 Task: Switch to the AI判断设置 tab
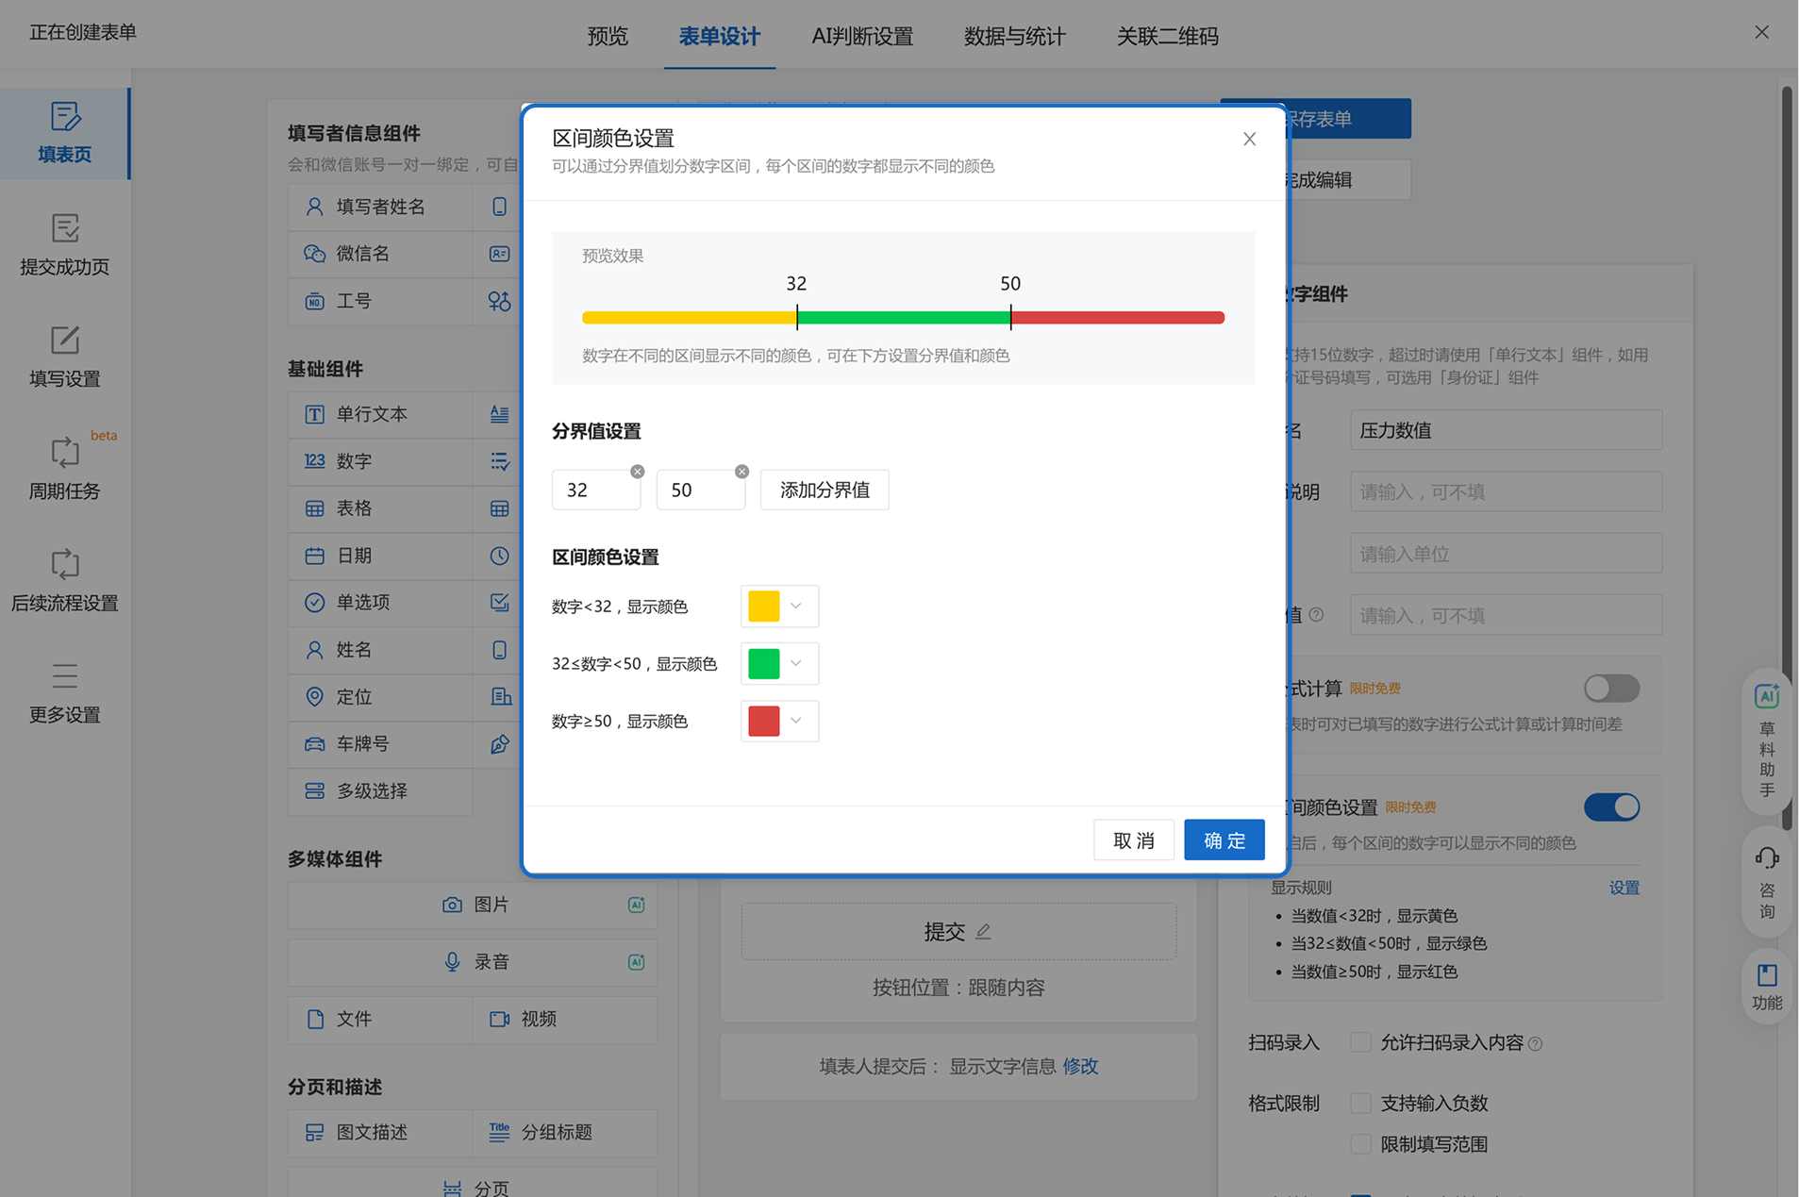pyautogui.click(x=862, y=36)
